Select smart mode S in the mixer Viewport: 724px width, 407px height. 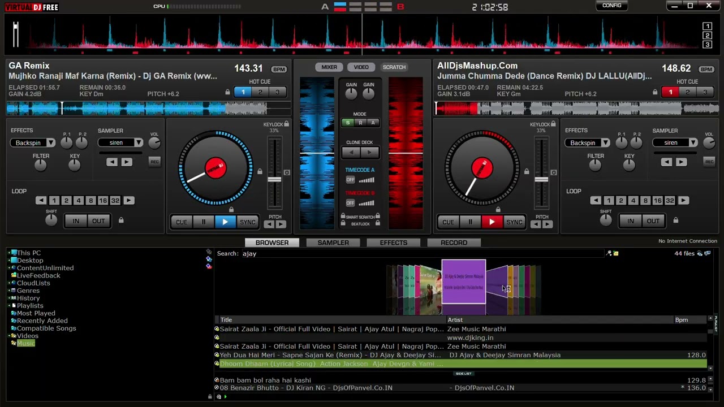348,123
